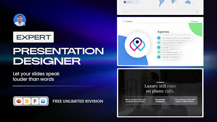217x122 pixels.
Task: Click 'De uitdaging zoals wij die begrijpen' text
Action: pyautogui.click(x=176, y=38)
